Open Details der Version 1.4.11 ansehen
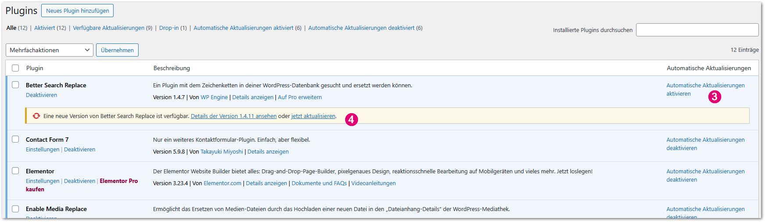Viewport: 765px width, 222px height. pos(233,116)
